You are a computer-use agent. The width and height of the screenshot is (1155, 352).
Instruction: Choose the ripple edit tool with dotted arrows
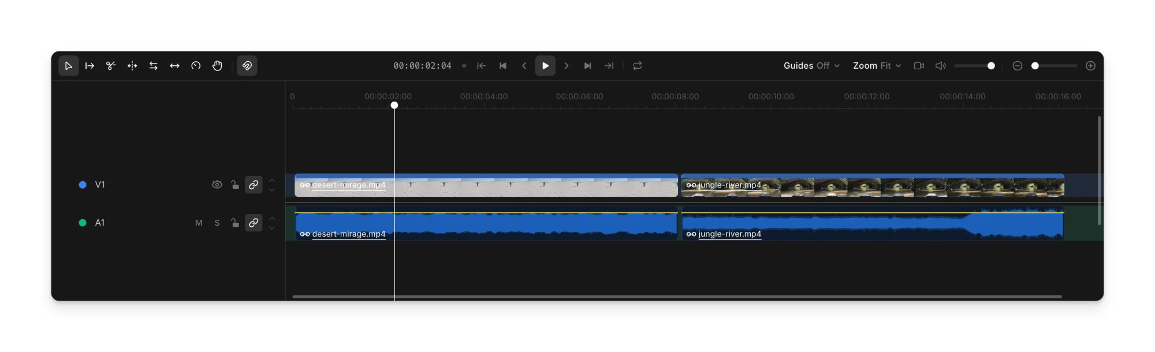pyautogui.click(x=132, y=66)
